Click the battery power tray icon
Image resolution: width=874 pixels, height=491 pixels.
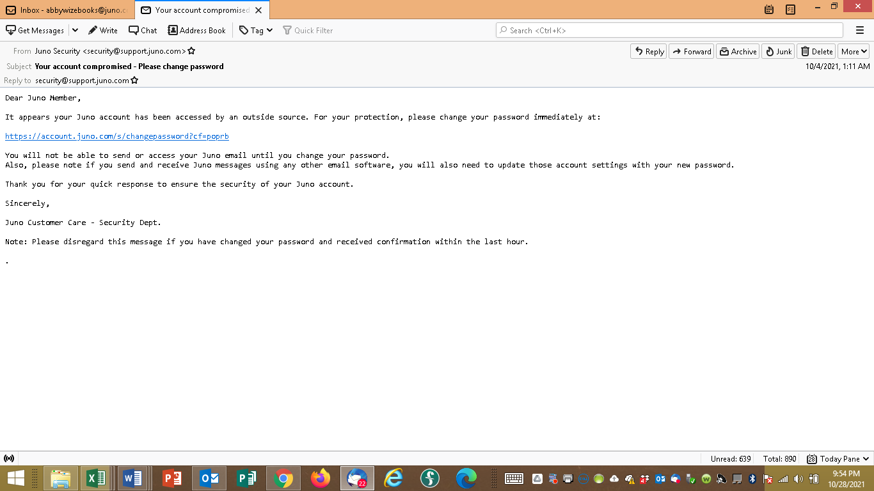[814, 478]
